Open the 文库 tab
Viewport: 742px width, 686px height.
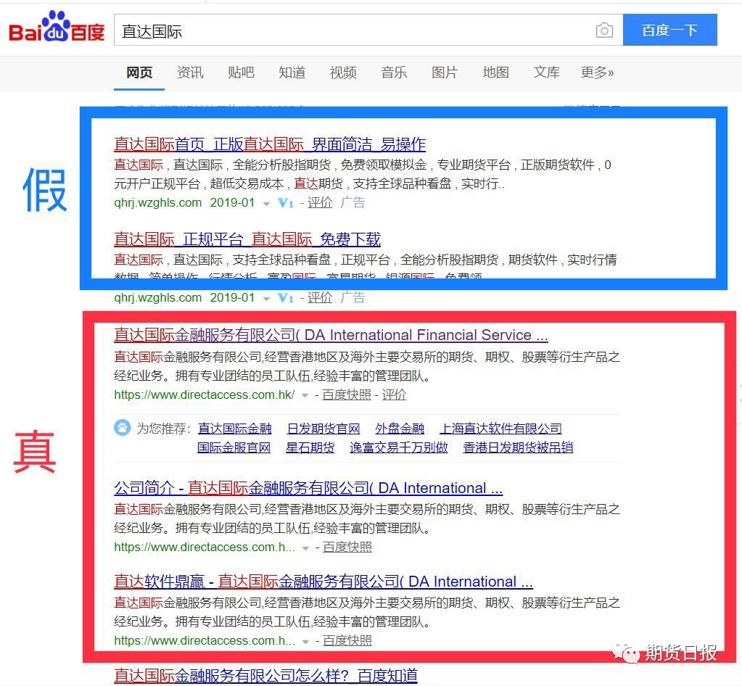[x=547, y=73]
